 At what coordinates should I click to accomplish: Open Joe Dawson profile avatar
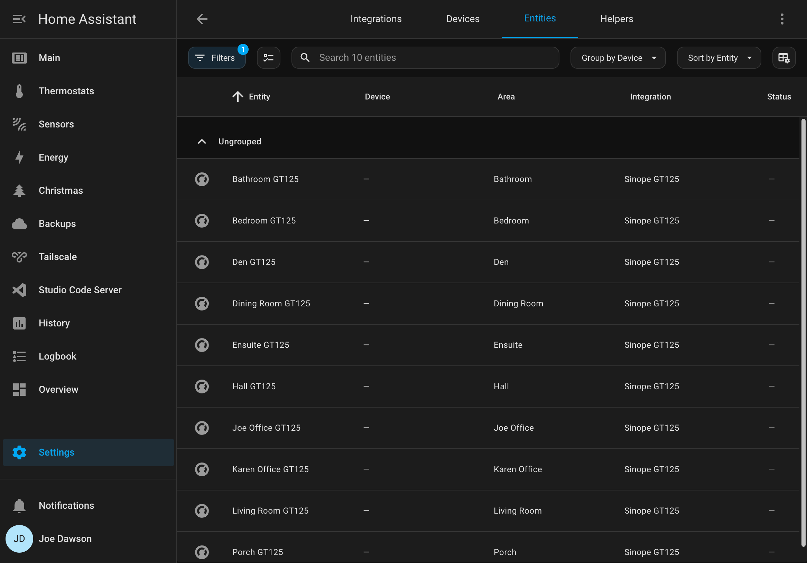(x=19, y=539)
